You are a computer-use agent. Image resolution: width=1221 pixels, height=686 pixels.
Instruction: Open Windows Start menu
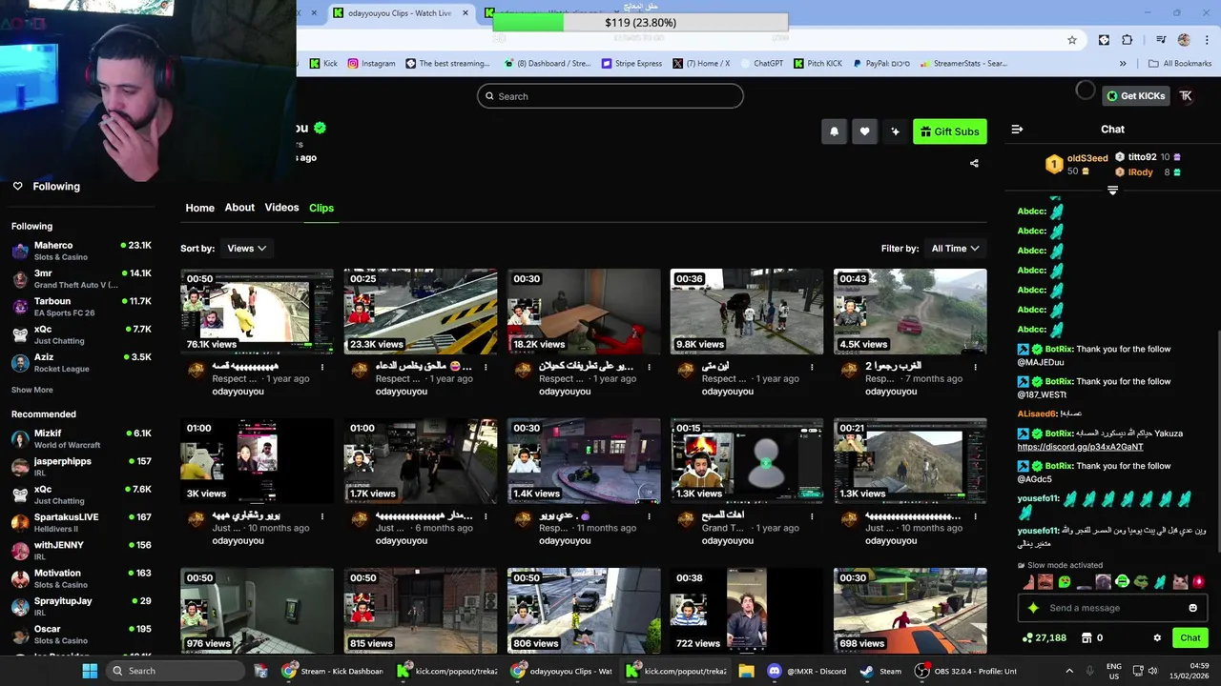pos(90,671)
